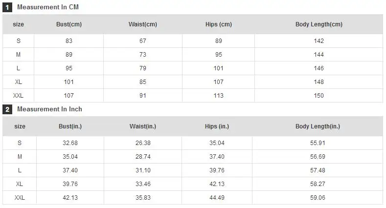
Task: Click the bust value 101 for XL
Action: click(68, 82)
